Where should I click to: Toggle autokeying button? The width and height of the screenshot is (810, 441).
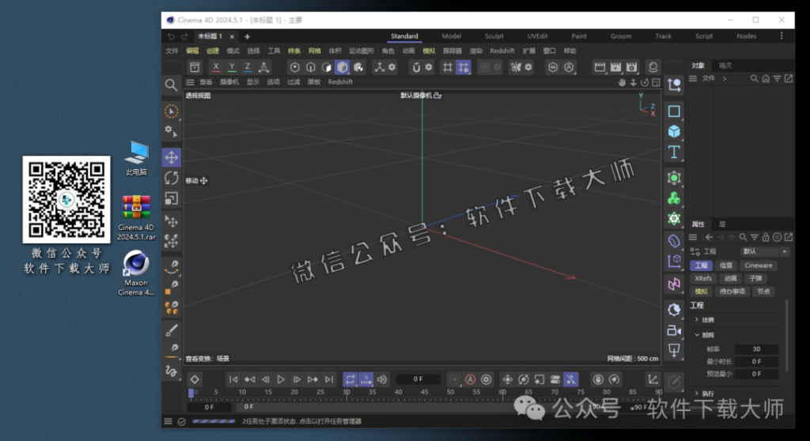pos(470,379)
